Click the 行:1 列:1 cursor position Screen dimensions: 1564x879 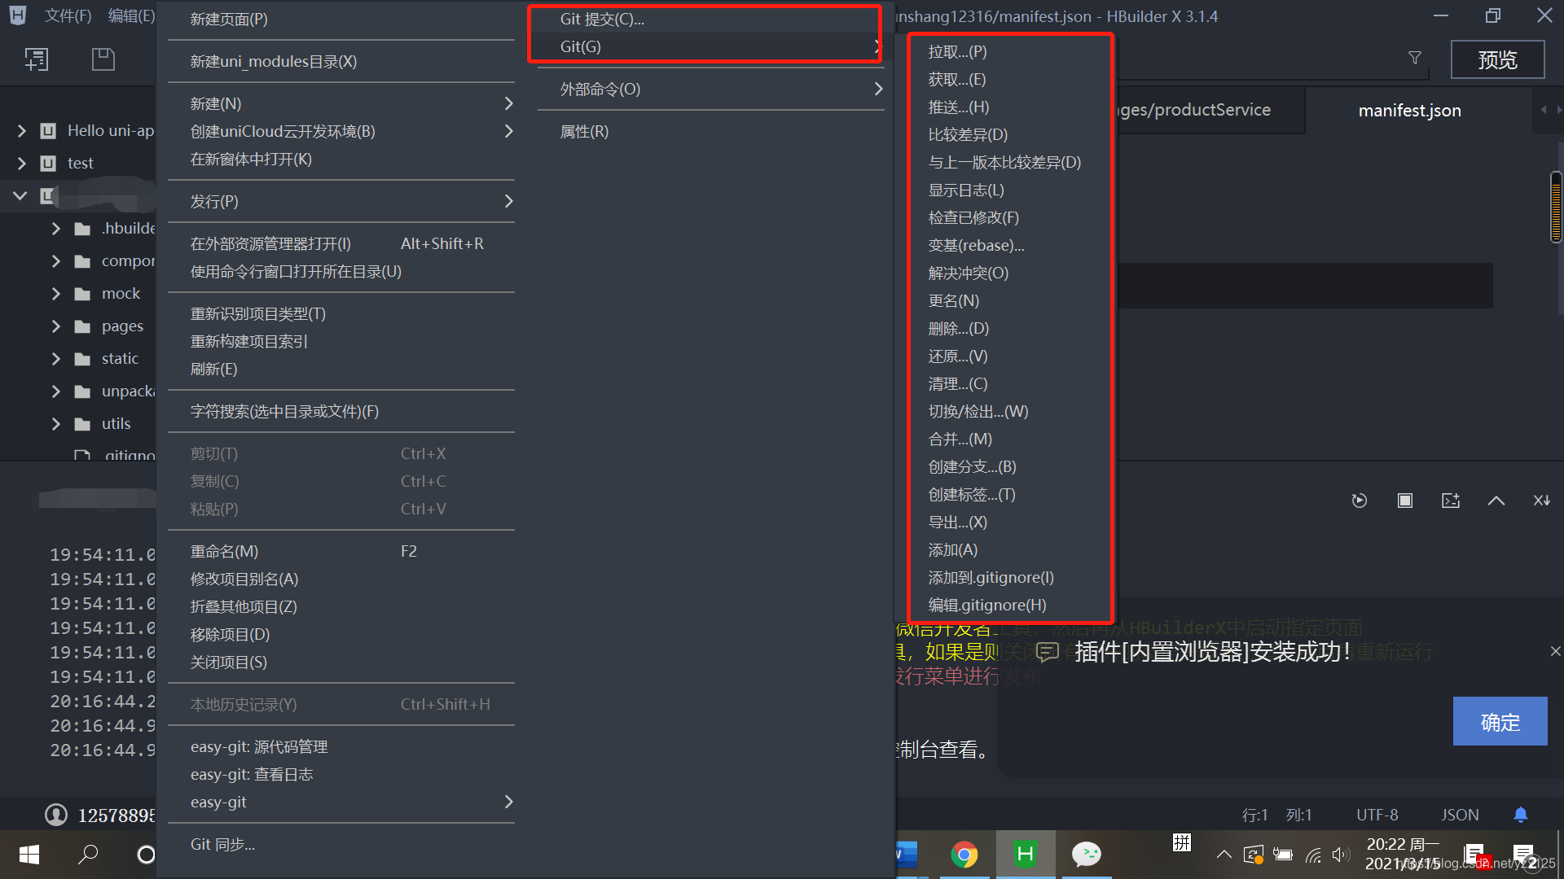pos(1276,815)
